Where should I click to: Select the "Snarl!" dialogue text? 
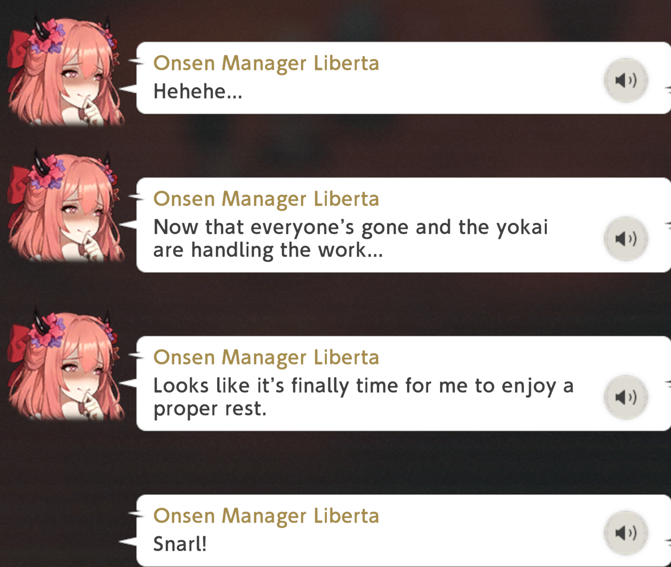click(180, 544)
